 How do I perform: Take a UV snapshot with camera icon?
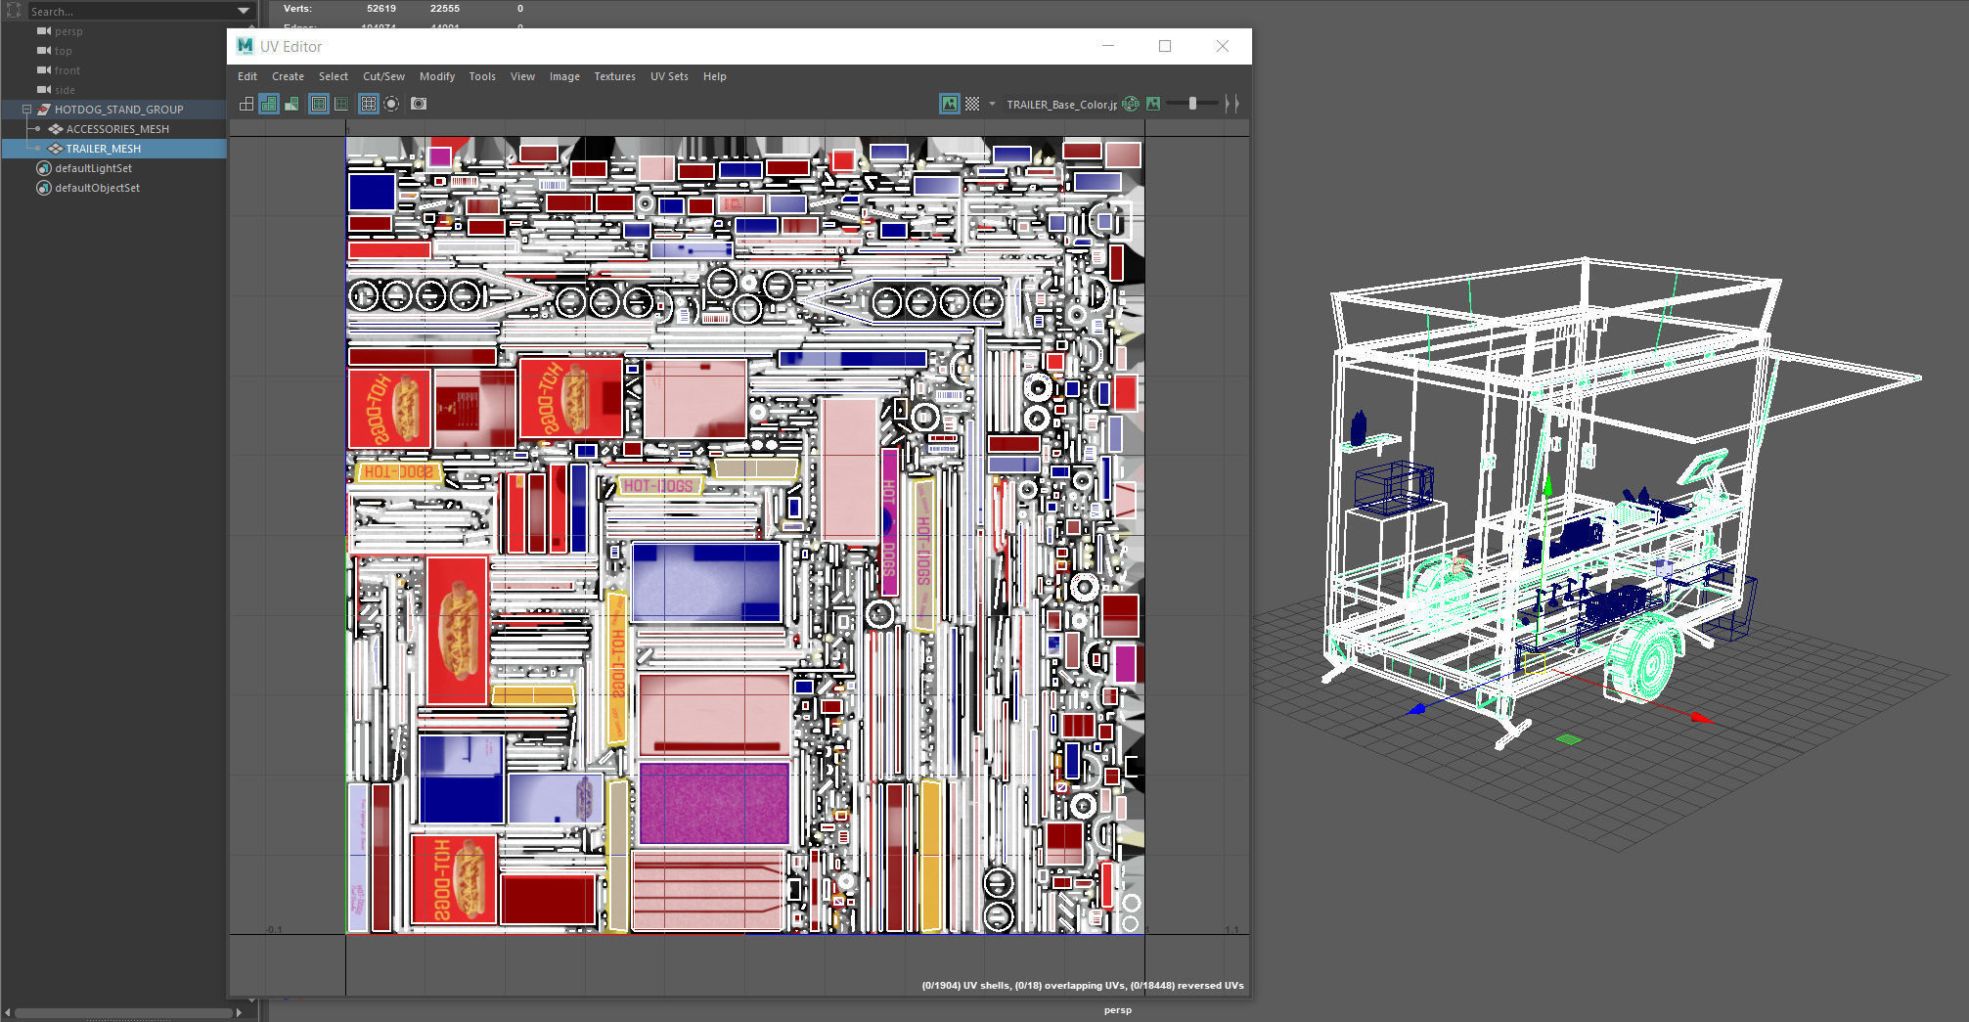419,104
